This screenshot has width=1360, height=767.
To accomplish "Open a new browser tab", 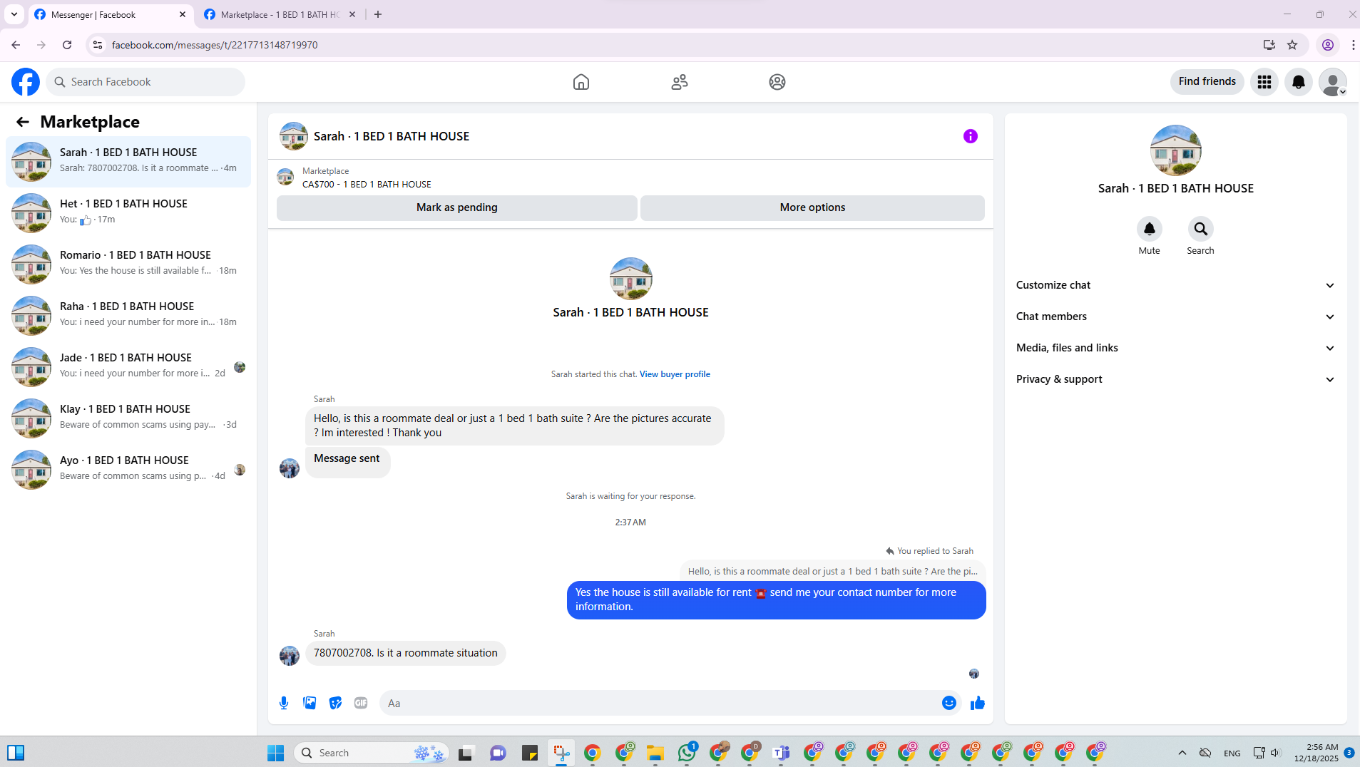I will [x=378, y=14].
